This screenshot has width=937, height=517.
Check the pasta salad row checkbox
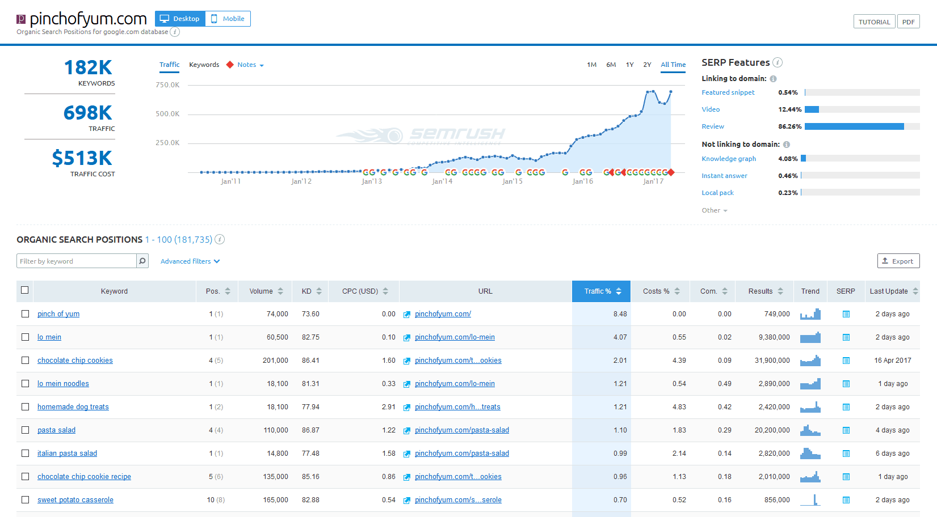coord(25,430)
